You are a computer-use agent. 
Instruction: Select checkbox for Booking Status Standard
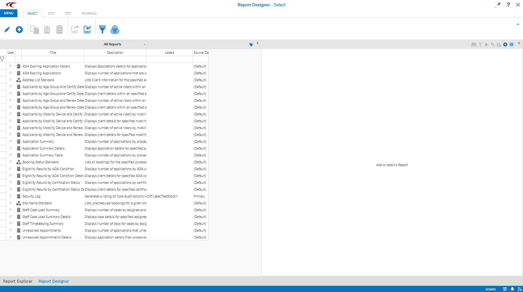click(x=11, y=162)
